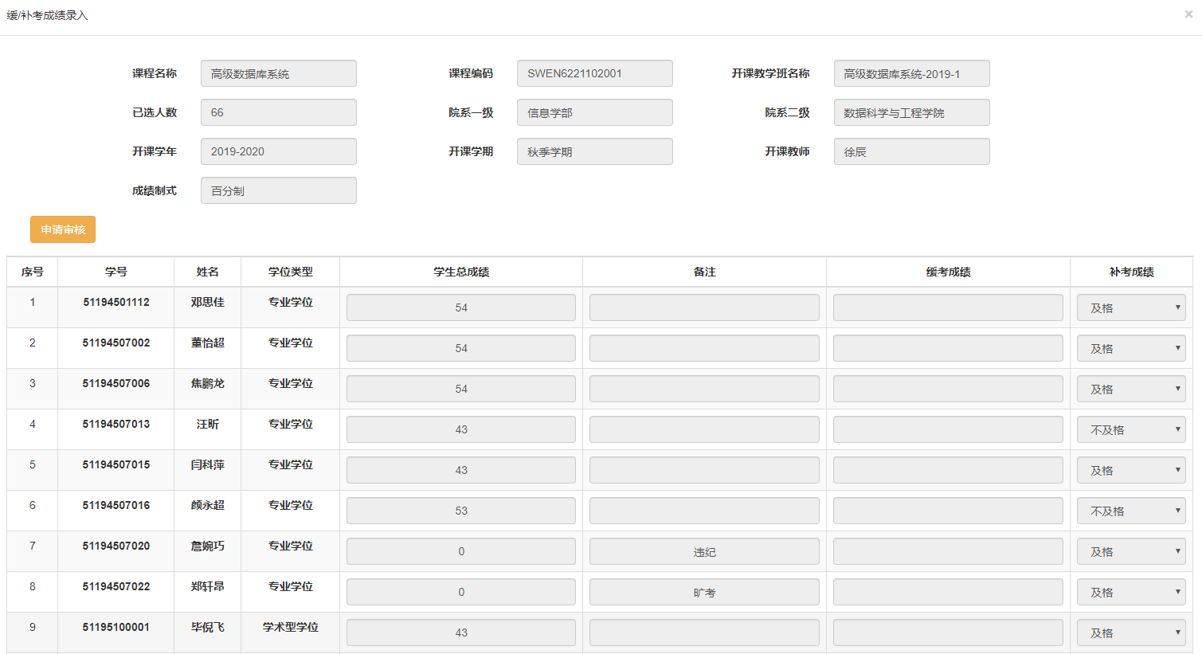Click the 课程名称 field 高级数据库系统
This screenshot has width=1202, height=654.
pyautogui.click(x=278, y=73)
